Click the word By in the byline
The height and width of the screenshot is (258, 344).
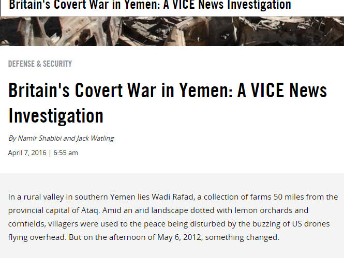tap(12, 139)
